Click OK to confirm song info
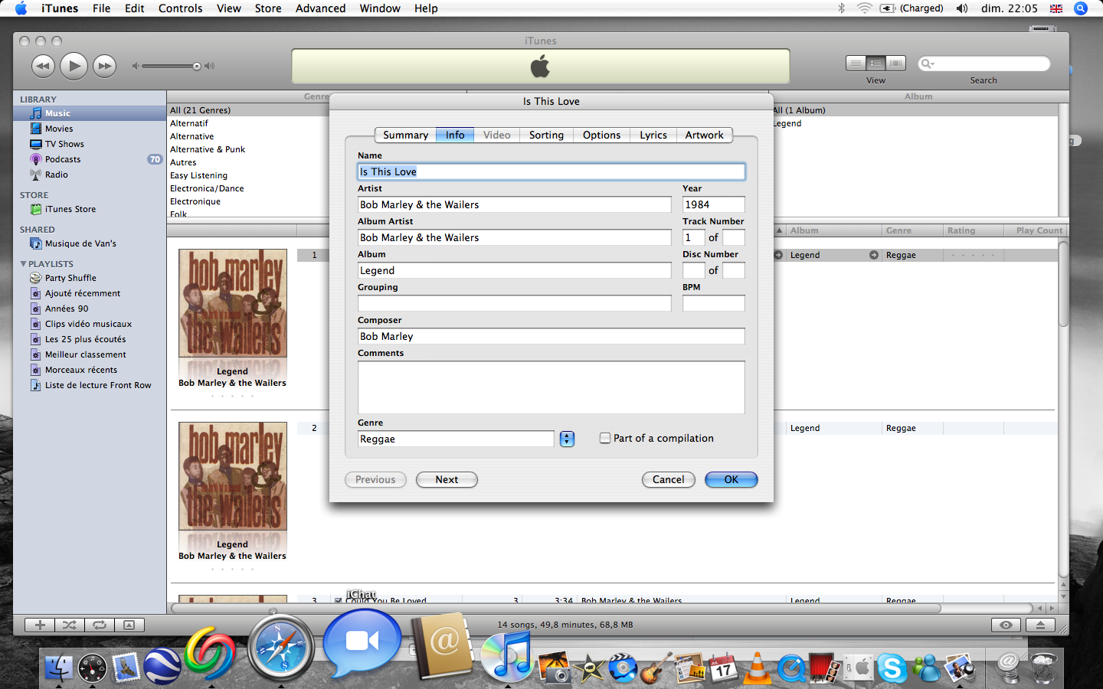Screen dimensions: 1103x689 click(x=732, y=479)
